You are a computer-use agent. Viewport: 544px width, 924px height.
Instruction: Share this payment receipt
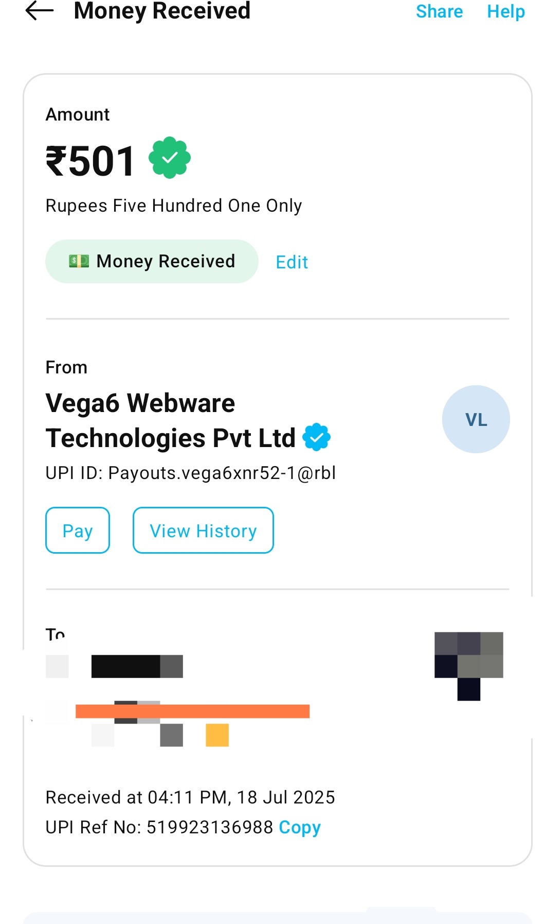[x=439, y=11]
